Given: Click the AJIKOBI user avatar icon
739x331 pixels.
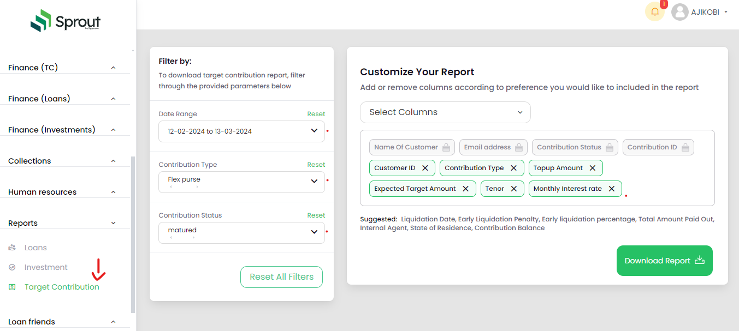Looking at the screenshot, I should (679, 12).
